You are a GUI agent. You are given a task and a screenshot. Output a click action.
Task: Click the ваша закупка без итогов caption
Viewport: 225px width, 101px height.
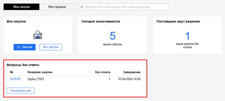[x=187, y=45]
